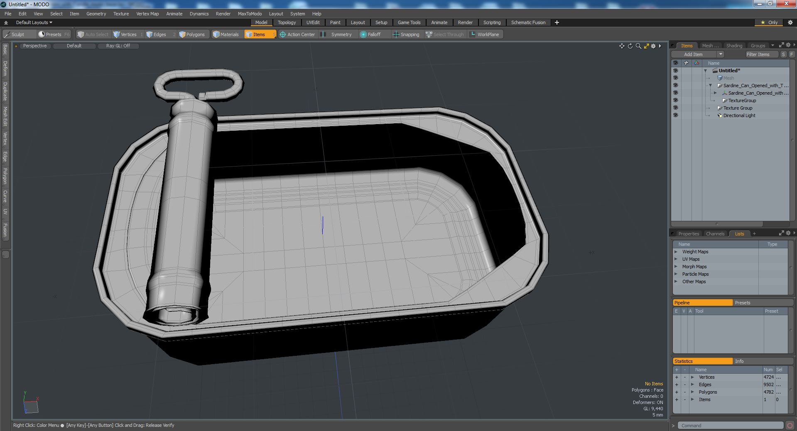Click the S filter button

point(783,54)
